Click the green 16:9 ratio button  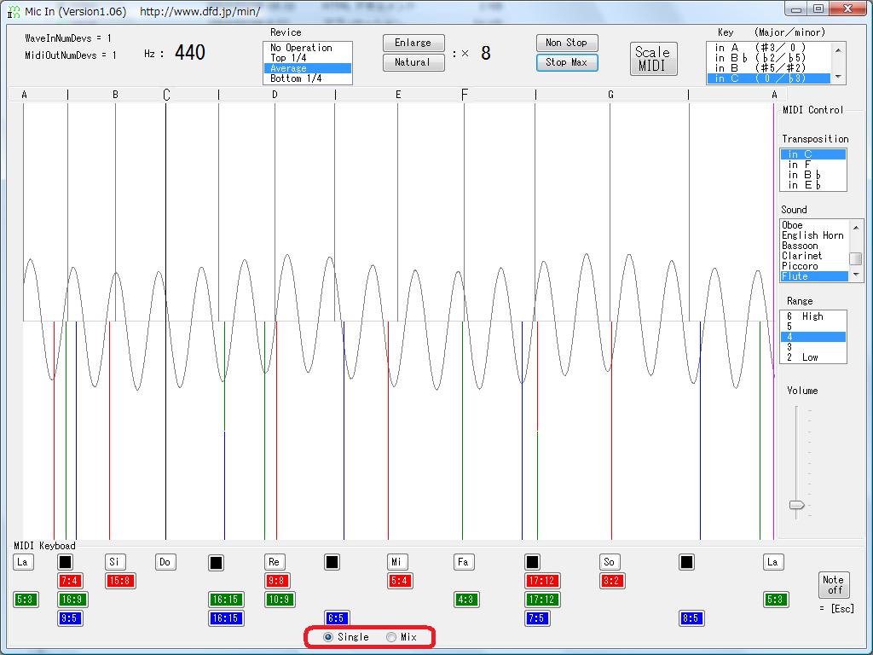[72, 600]
